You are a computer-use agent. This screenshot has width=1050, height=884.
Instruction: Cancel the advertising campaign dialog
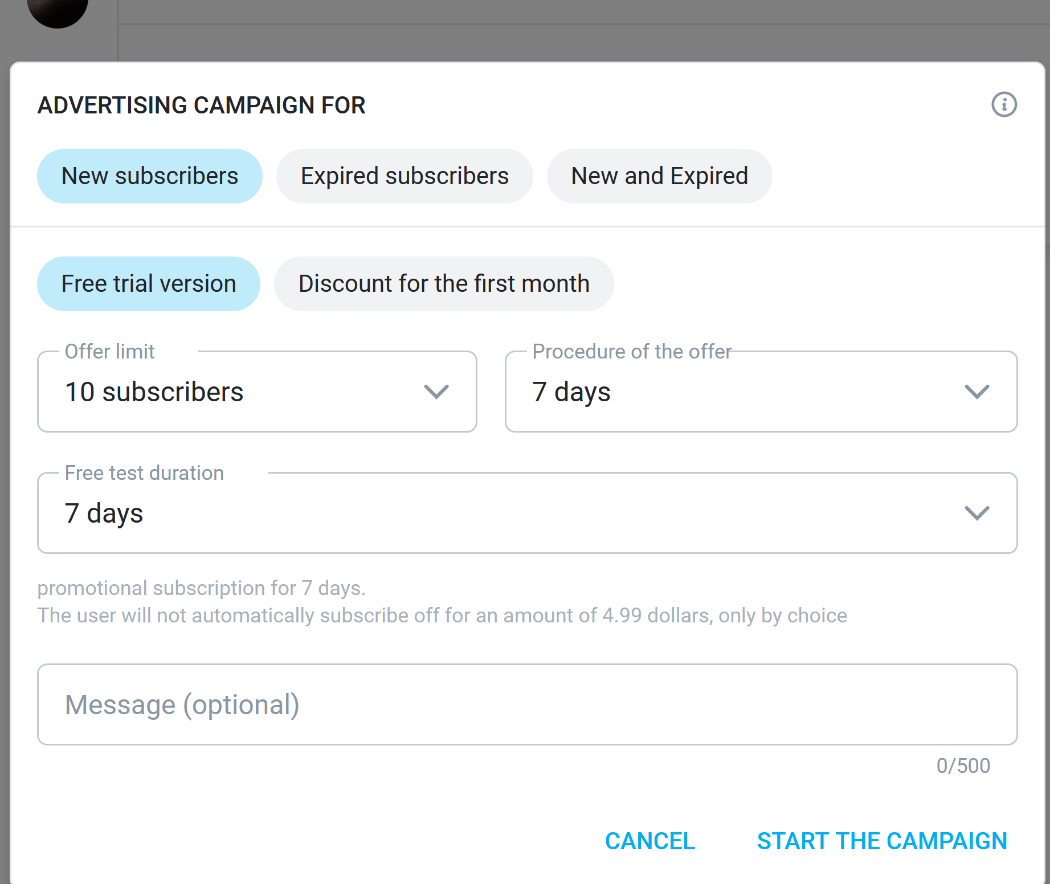(650, 841)
